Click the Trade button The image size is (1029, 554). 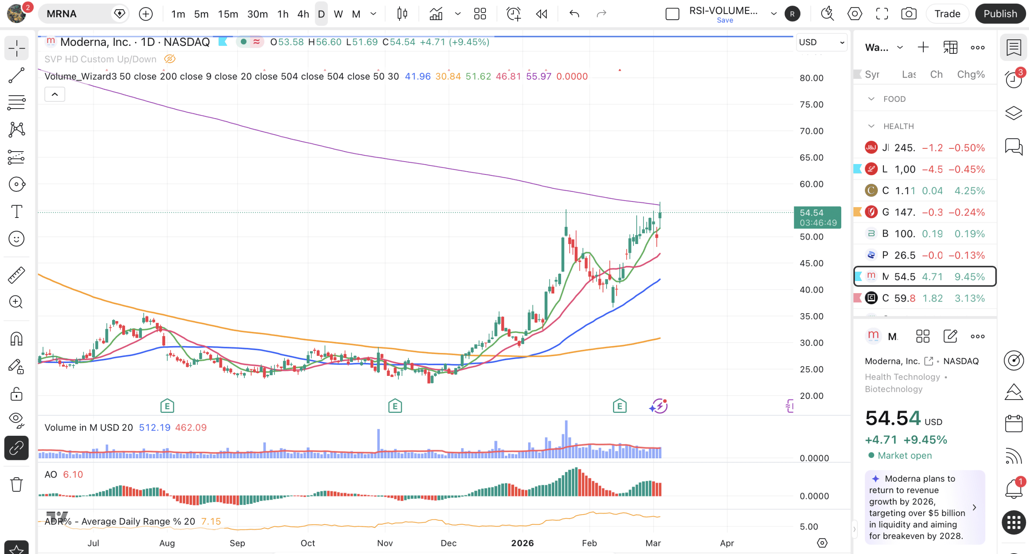tap(947, 14)
